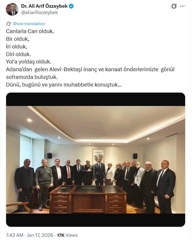Click the bottom black bar of the image
The image size is (192, 240).
click(96, 220)
